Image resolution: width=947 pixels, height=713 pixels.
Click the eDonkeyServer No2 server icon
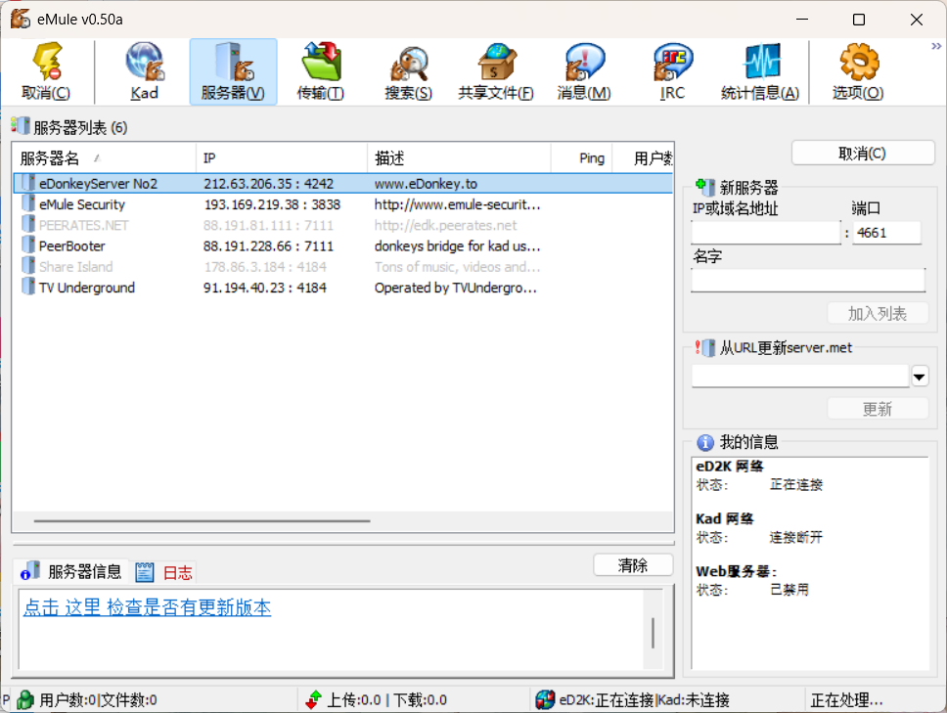coord(27,183)
